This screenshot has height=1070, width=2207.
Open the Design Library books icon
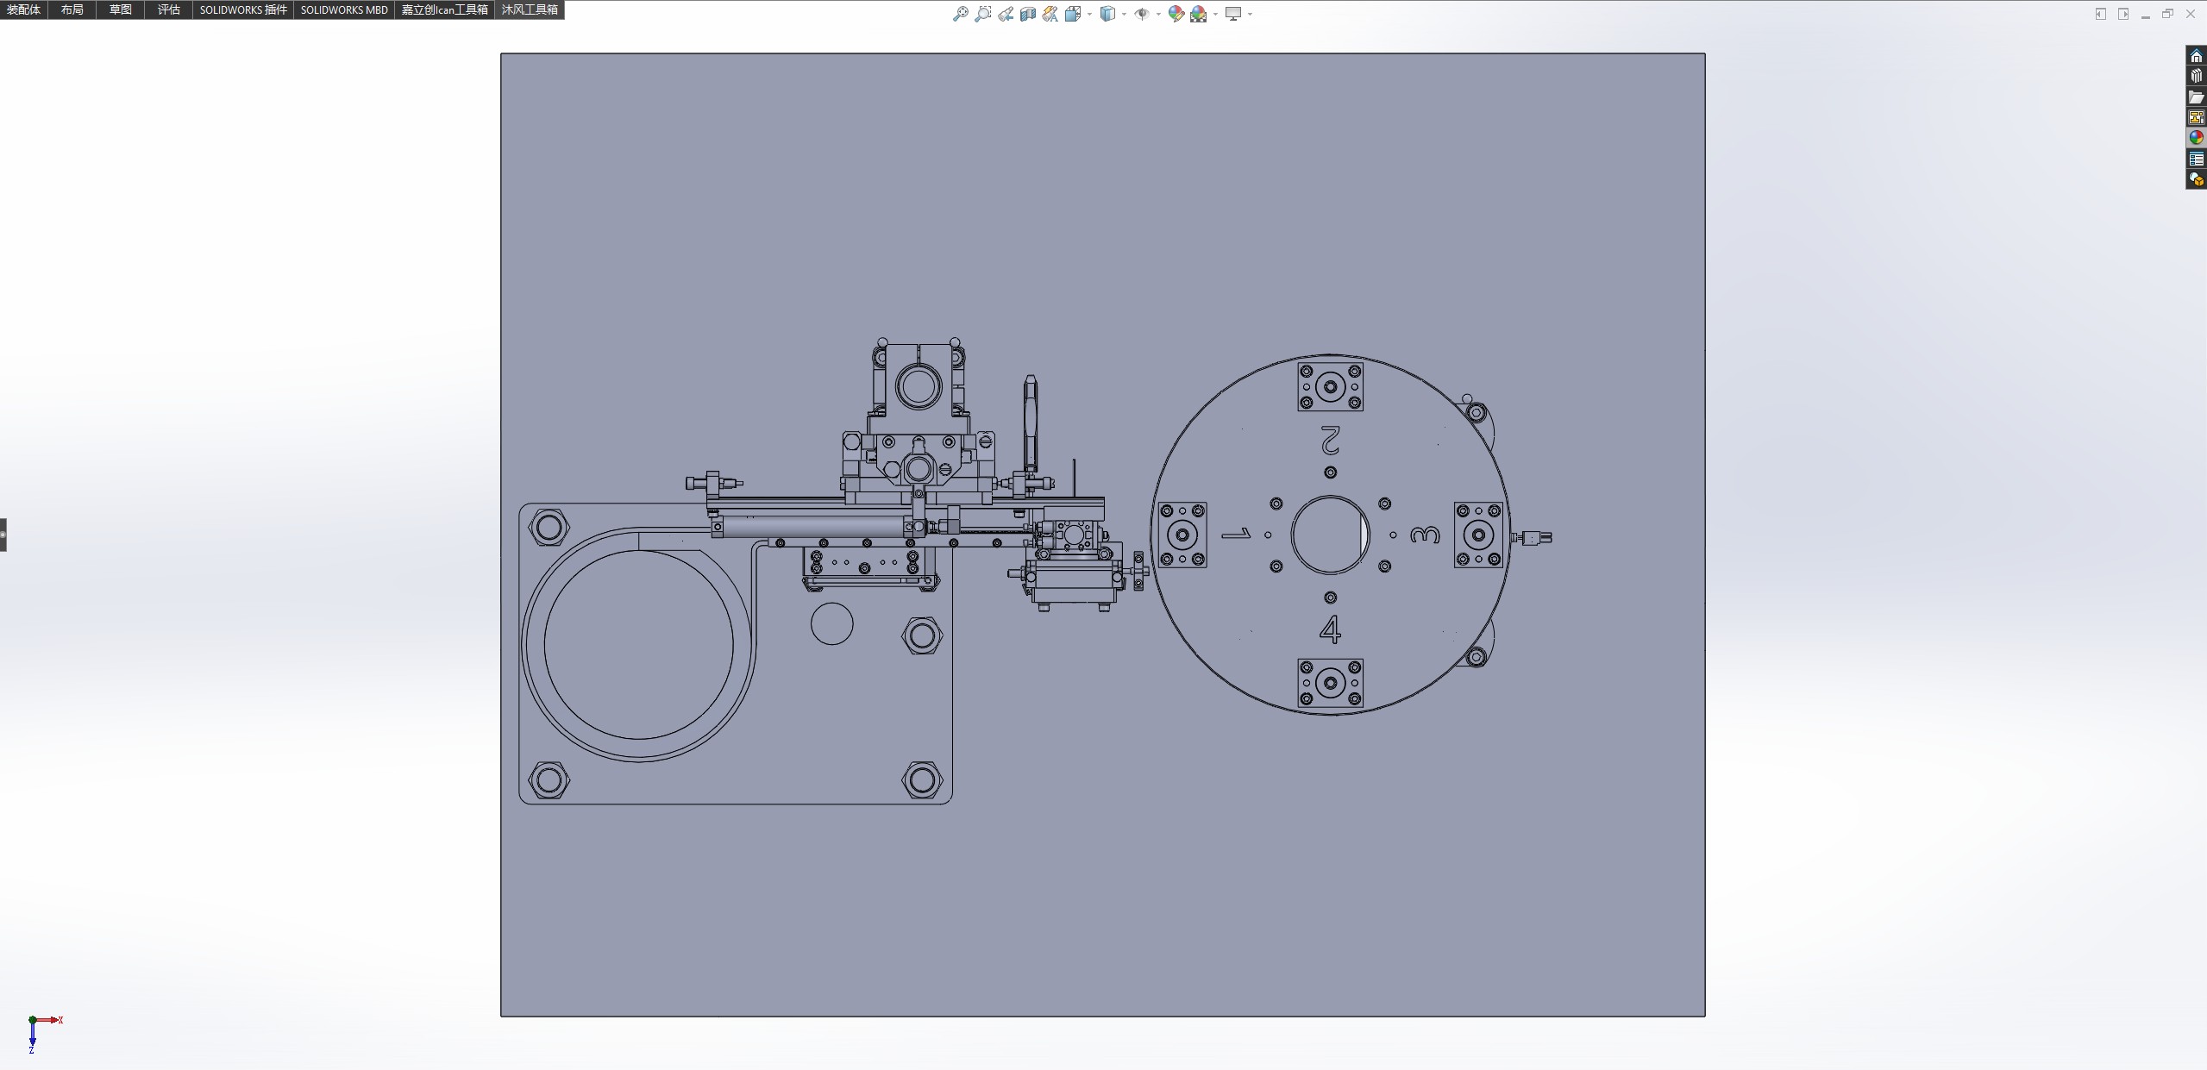[2197, 76]
